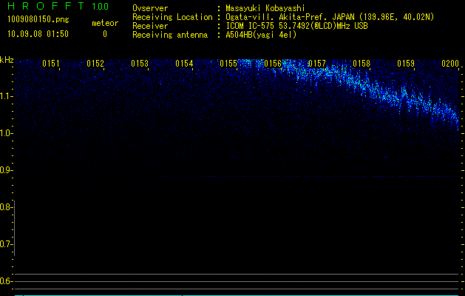Click the antenna value A504HB(yagi 4el)
The height and width of the screenshot is (296, 465).
(261, 35)
